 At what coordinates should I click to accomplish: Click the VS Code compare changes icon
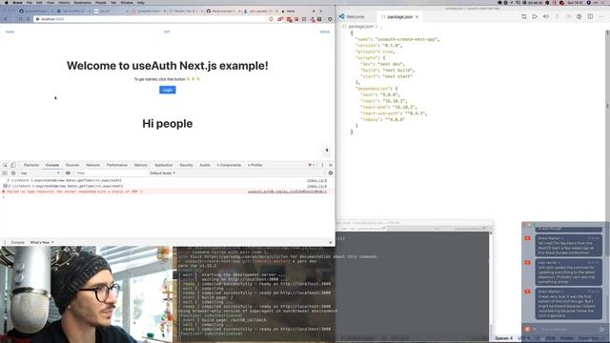(524, 17)
